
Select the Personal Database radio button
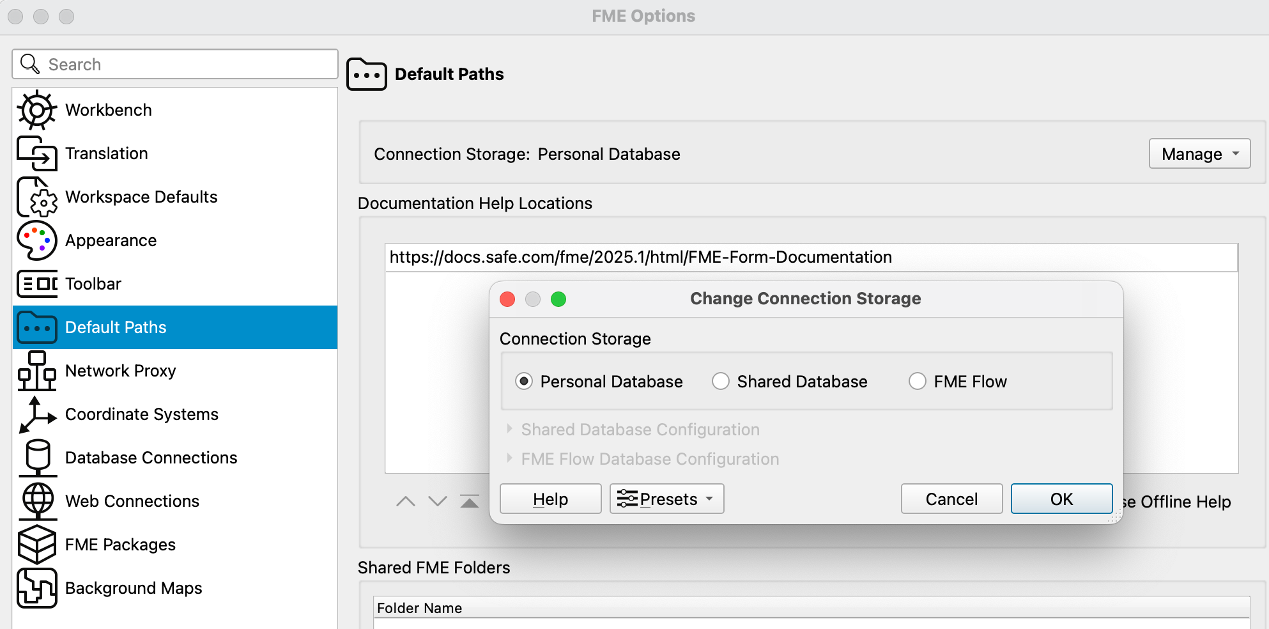(x=524, y=382)
